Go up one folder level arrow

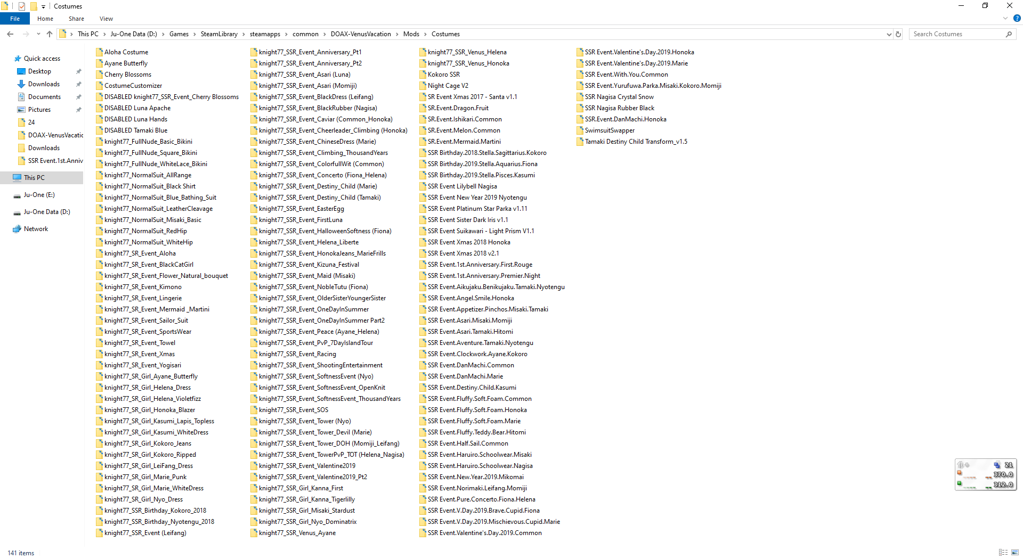pyautogui.click(x=50, y=34)
